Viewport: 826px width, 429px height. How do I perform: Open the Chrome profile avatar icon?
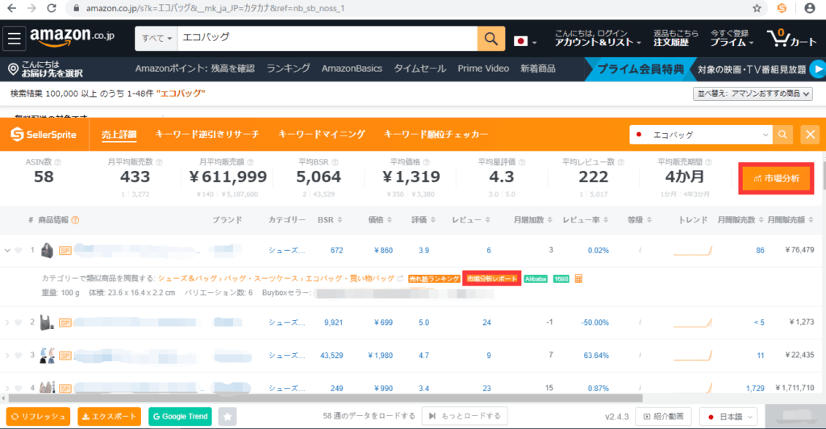point(810,8)
